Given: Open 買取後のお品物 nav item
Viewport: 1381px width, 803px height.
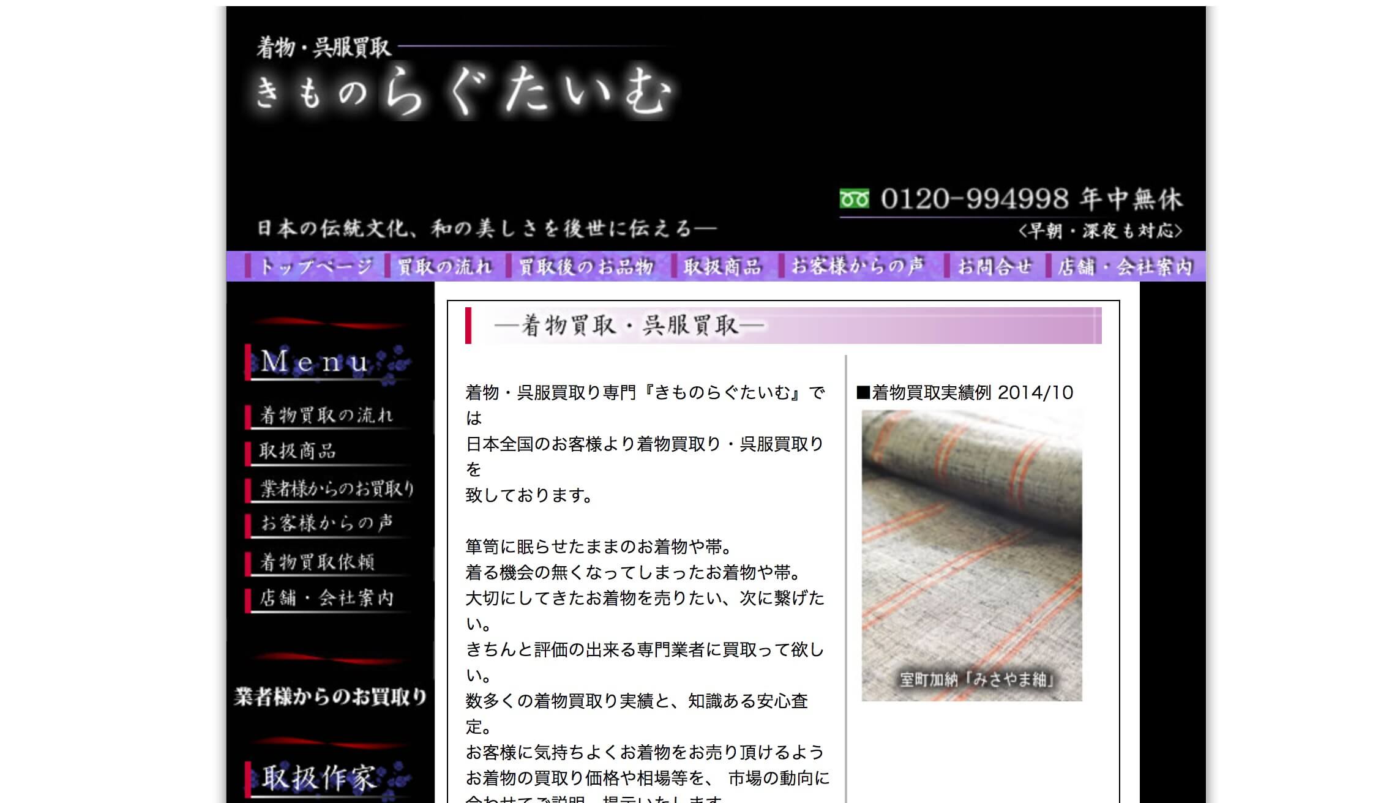Looking at the screenshot, I should pyautogui.click(x=586, y=267).
